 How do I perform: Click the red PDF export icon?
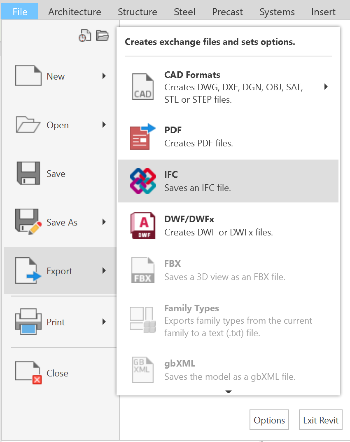click(142, 136)
